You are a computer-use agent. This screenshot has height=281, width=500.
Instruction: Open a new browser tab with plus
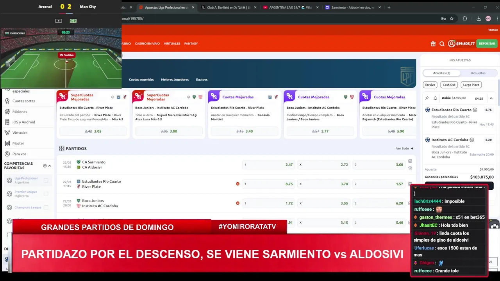tap(389, 7)
